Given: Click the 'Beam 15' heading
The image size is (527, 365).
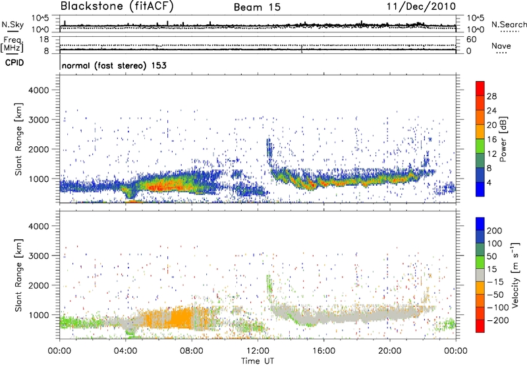Looking at the screenshot, I should 257,7.
